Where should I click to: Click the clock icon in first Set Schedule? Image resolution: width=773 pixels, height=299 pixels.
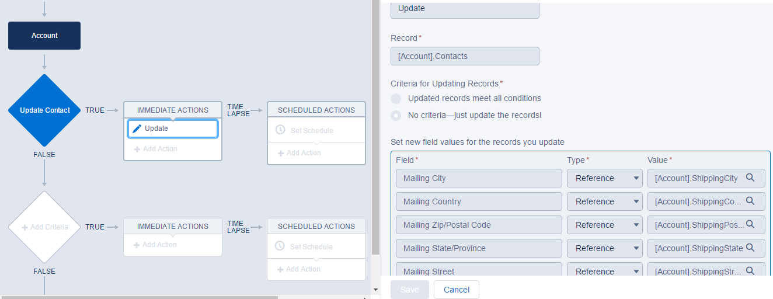pos(280,130)
